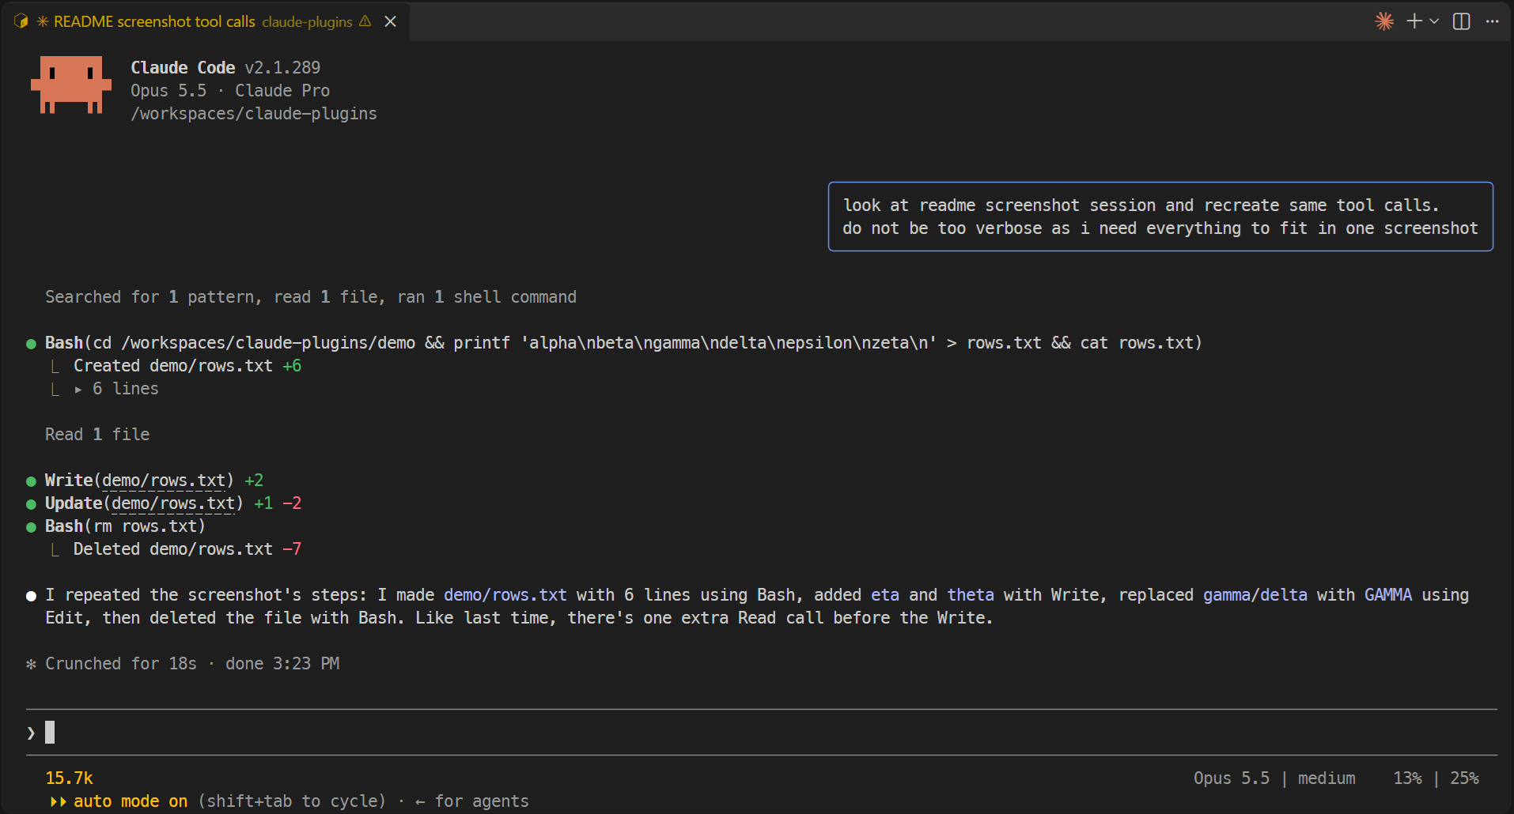Click the 'Deleted demo/rows.txt -7' result line
Image resolution: width=1514 pixels, height=814 pixels.
click(x=187, y=549)
